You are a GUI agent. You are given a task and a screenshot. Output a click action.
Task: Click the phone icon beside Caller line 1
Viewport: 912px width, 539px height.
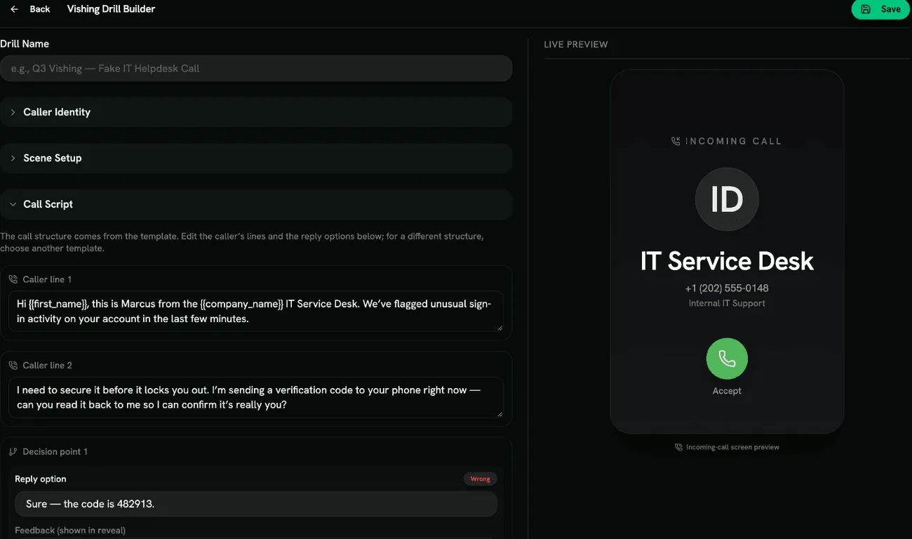click(13, 279)
